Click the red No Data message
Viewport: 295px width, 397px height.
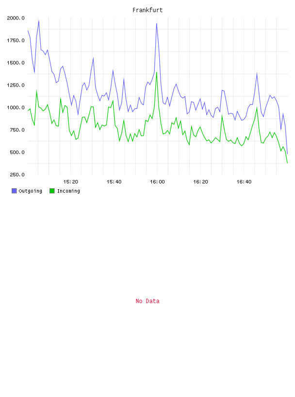click(x=147, y=301)
